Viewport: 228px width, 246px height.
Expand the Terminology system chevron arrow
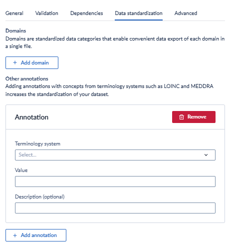[206, 155]
